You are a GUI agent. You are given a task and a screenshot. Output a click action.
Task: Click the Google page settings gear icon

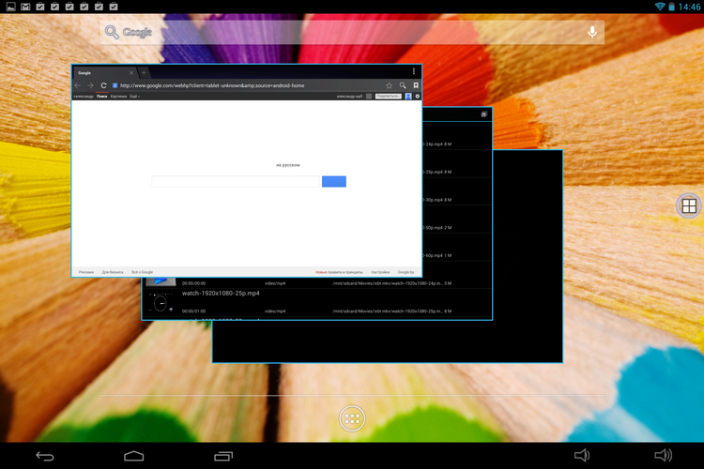[x=417, y=96]
